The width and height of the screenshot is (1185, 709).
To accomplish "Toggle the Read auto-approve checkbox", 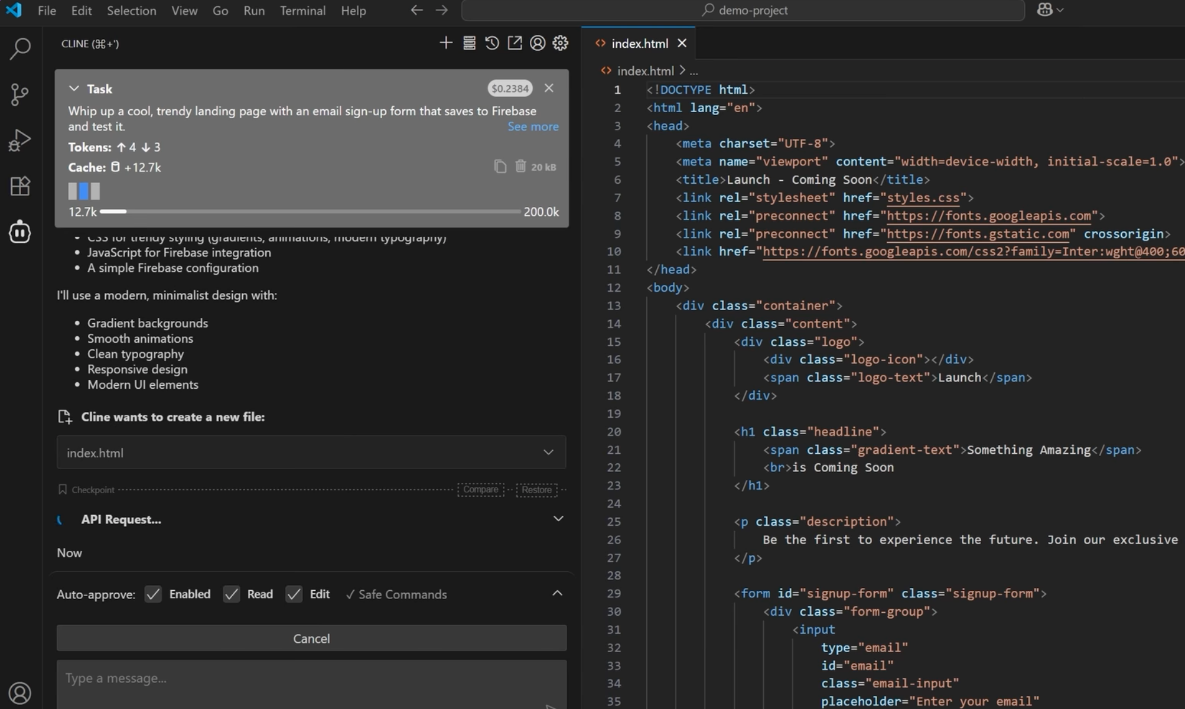I will pos(232,594).
